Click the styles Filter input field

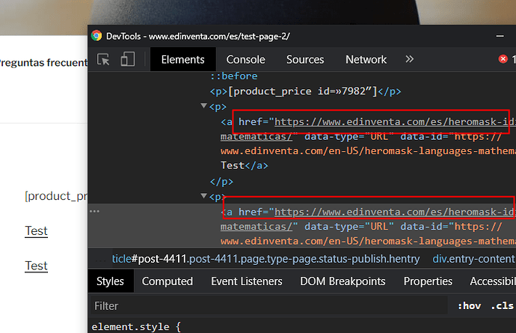point(269,306)
